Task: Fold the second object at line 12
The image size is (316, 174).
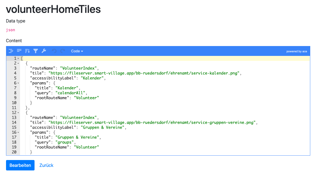Action: point(18,113)
